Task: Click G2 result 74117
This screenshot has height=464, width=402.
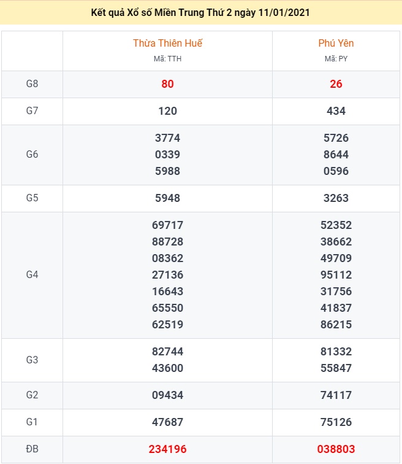Action: pos(336,395)
